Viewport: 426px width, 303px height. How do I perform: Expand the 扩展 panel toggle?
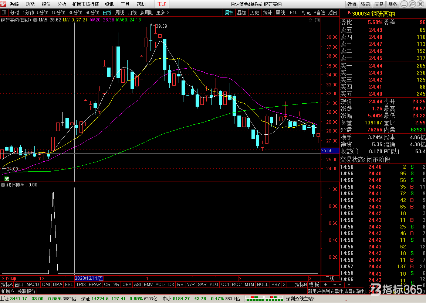click(8, 291)
